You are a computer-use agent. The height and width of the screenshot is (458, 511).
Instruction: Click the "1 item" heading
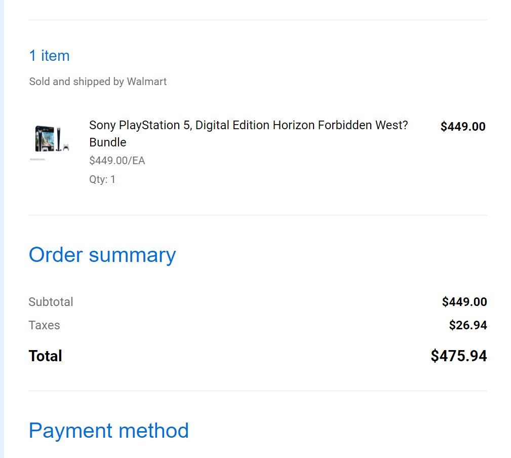pyautogui.click(x=49, y=56)
